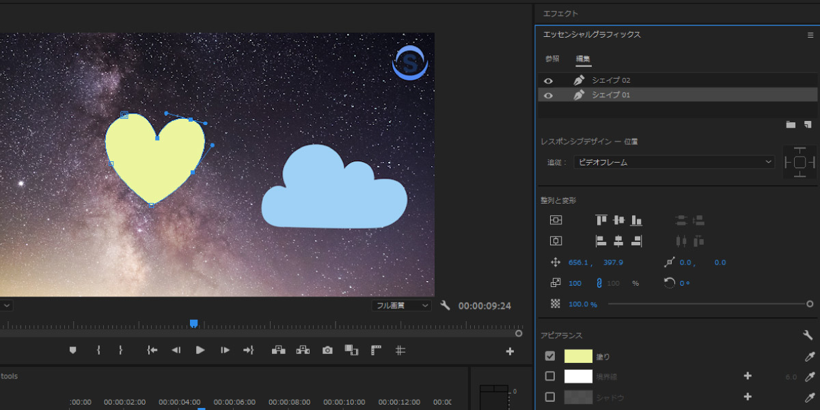Enable the 境界線 stroke checkbox
Viewport: 820px width, 410px height.
[550, 377]
